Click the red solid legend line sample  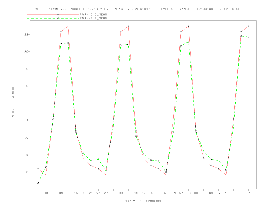coord(53,14)
